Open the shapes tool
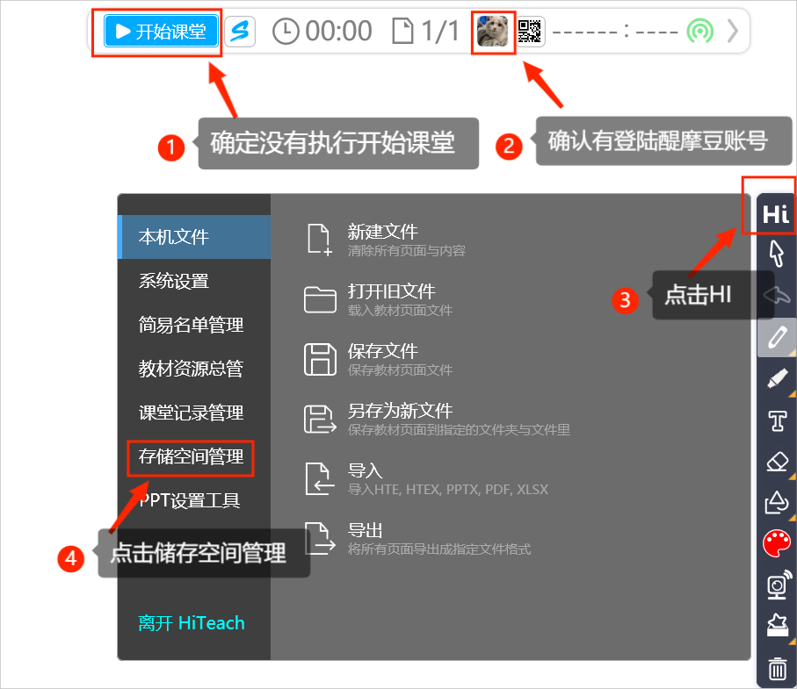Screen dimensions: 797x689 click(x=776, y=503)
